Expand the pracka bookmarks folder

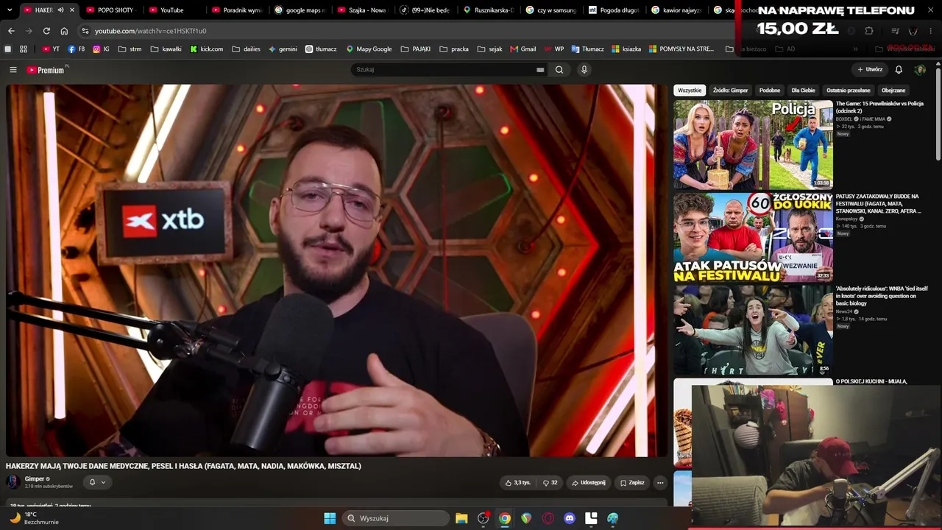click(x=454, y=49)
